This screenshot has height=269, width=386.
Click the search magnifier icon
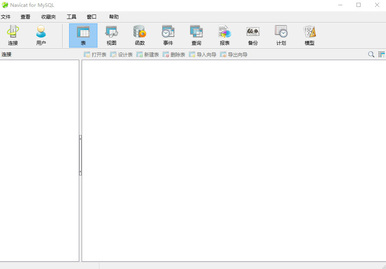tap(371, 54)
